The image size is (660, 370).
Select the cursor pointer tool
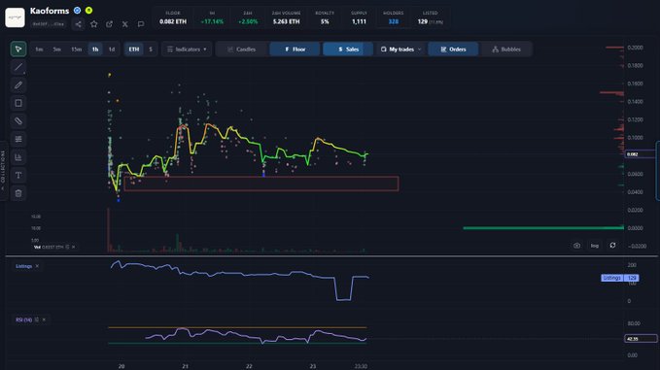(x=18, y=50)
